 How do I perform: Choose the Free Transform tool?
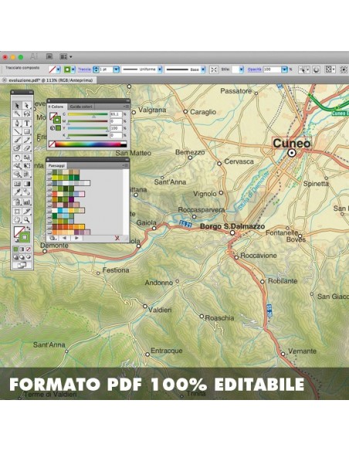26,166
